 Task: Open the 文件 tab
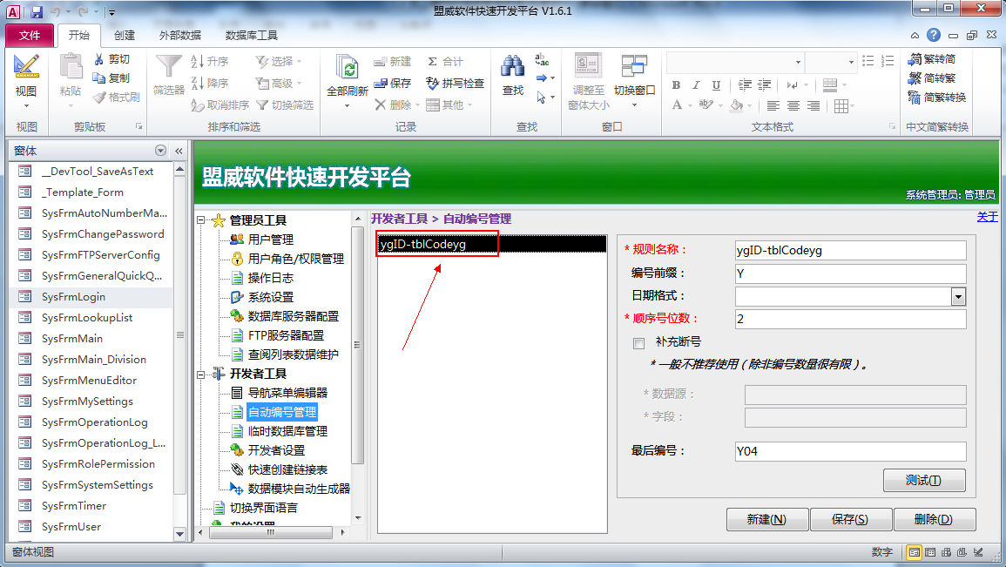click(x=30, y=36)
